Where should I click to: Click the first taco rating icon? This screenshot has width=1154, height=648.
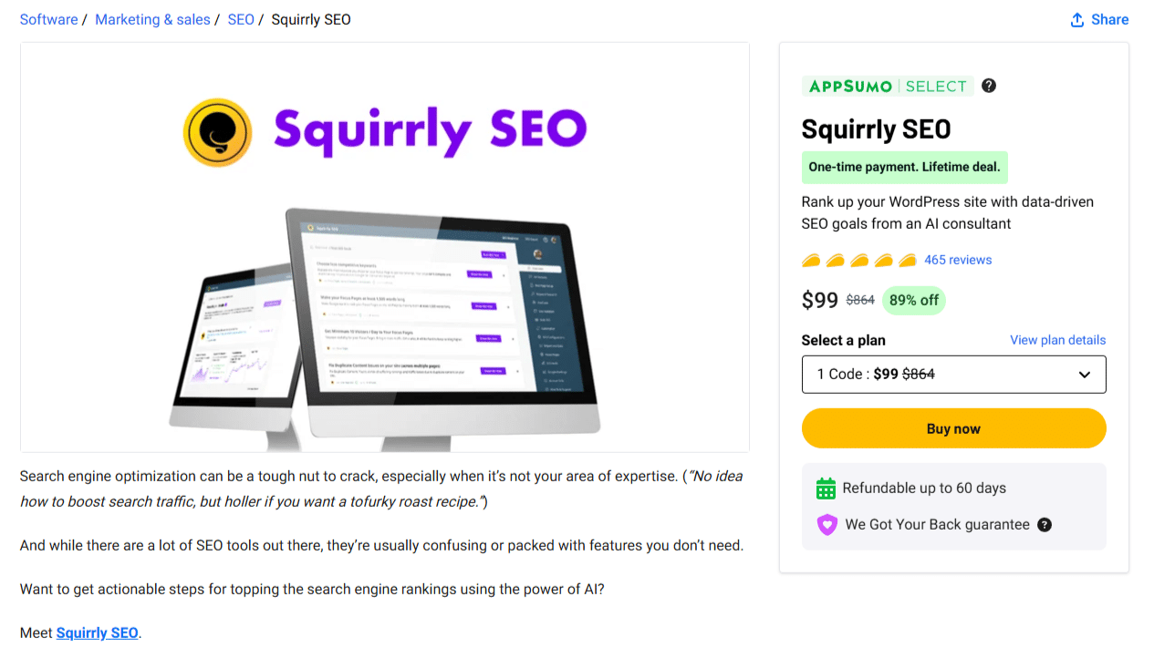[811, 260]
